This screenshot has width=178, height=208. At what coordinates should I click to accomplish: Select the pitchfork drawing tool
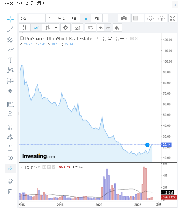(x=10, y=40)
